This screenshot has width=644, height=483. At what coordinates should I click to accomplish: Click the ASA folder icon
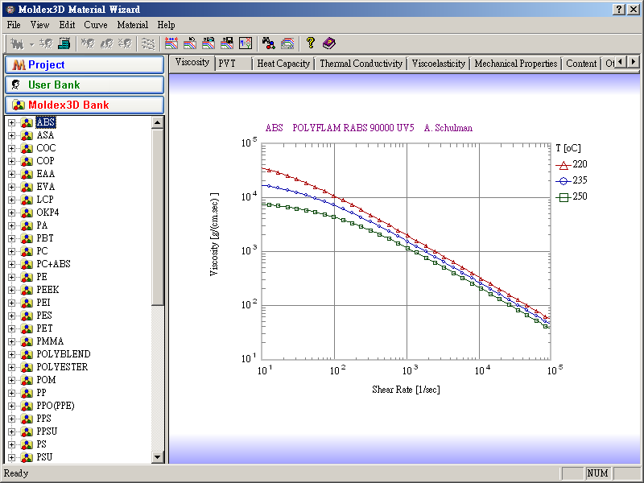(27, 135)
